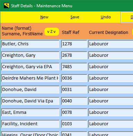Viewport: 133px width, 136px height.
Task: Click staff ref field 0078
Action: coord(74,112)
